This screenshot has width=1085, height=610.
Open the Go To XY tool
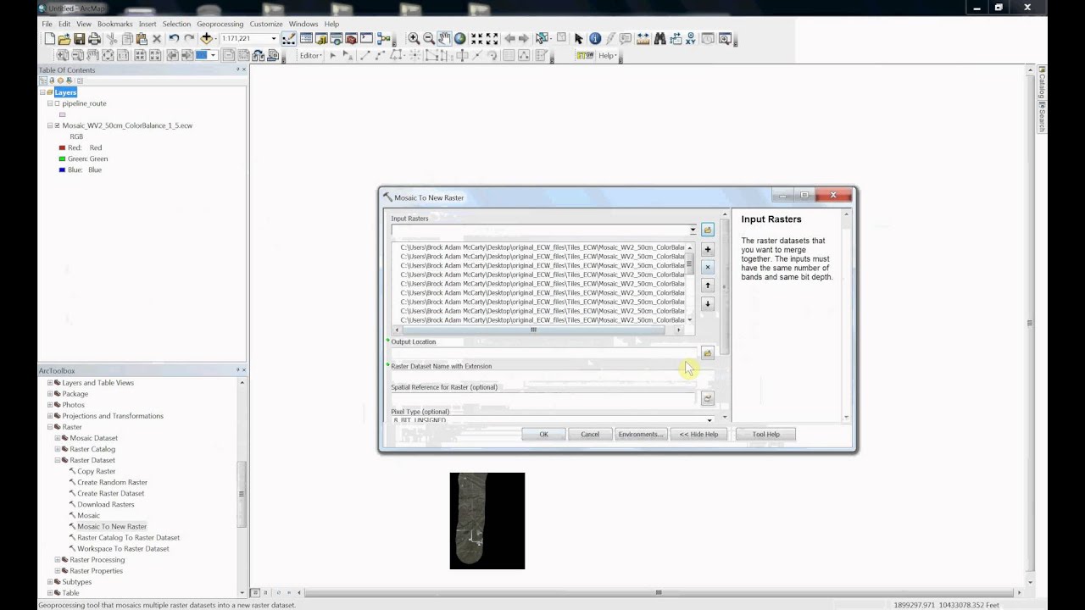691,39
